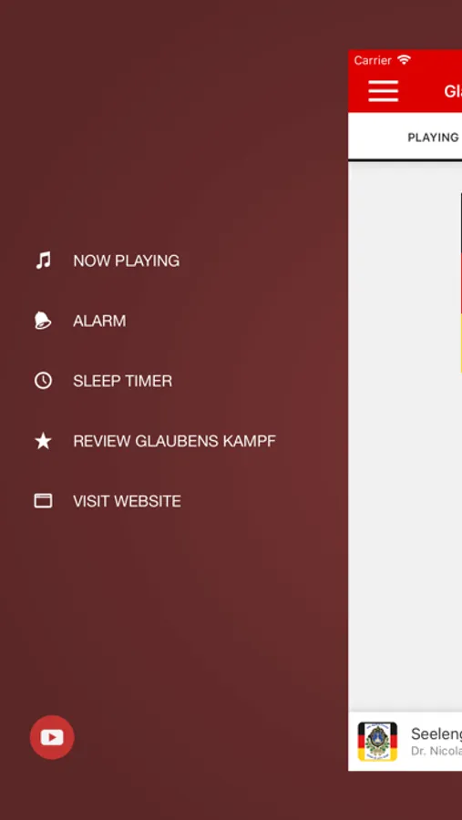Tap the Carrier label in status bar
Image resolution: width=462 pixels, height=820 pixels.
(x=373, y=60)
